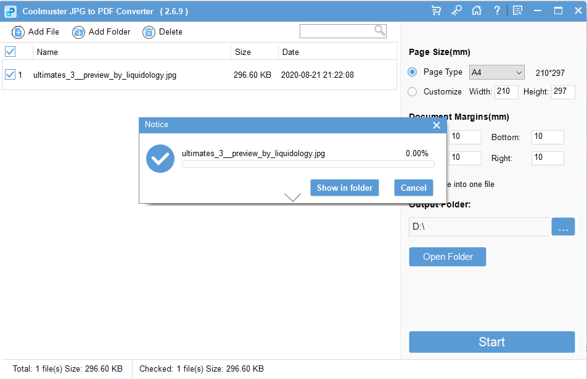This screenshot has width=587, height=379.
Task: Click Show in folder in the Notice dialog
Action: tap(344, 188)
